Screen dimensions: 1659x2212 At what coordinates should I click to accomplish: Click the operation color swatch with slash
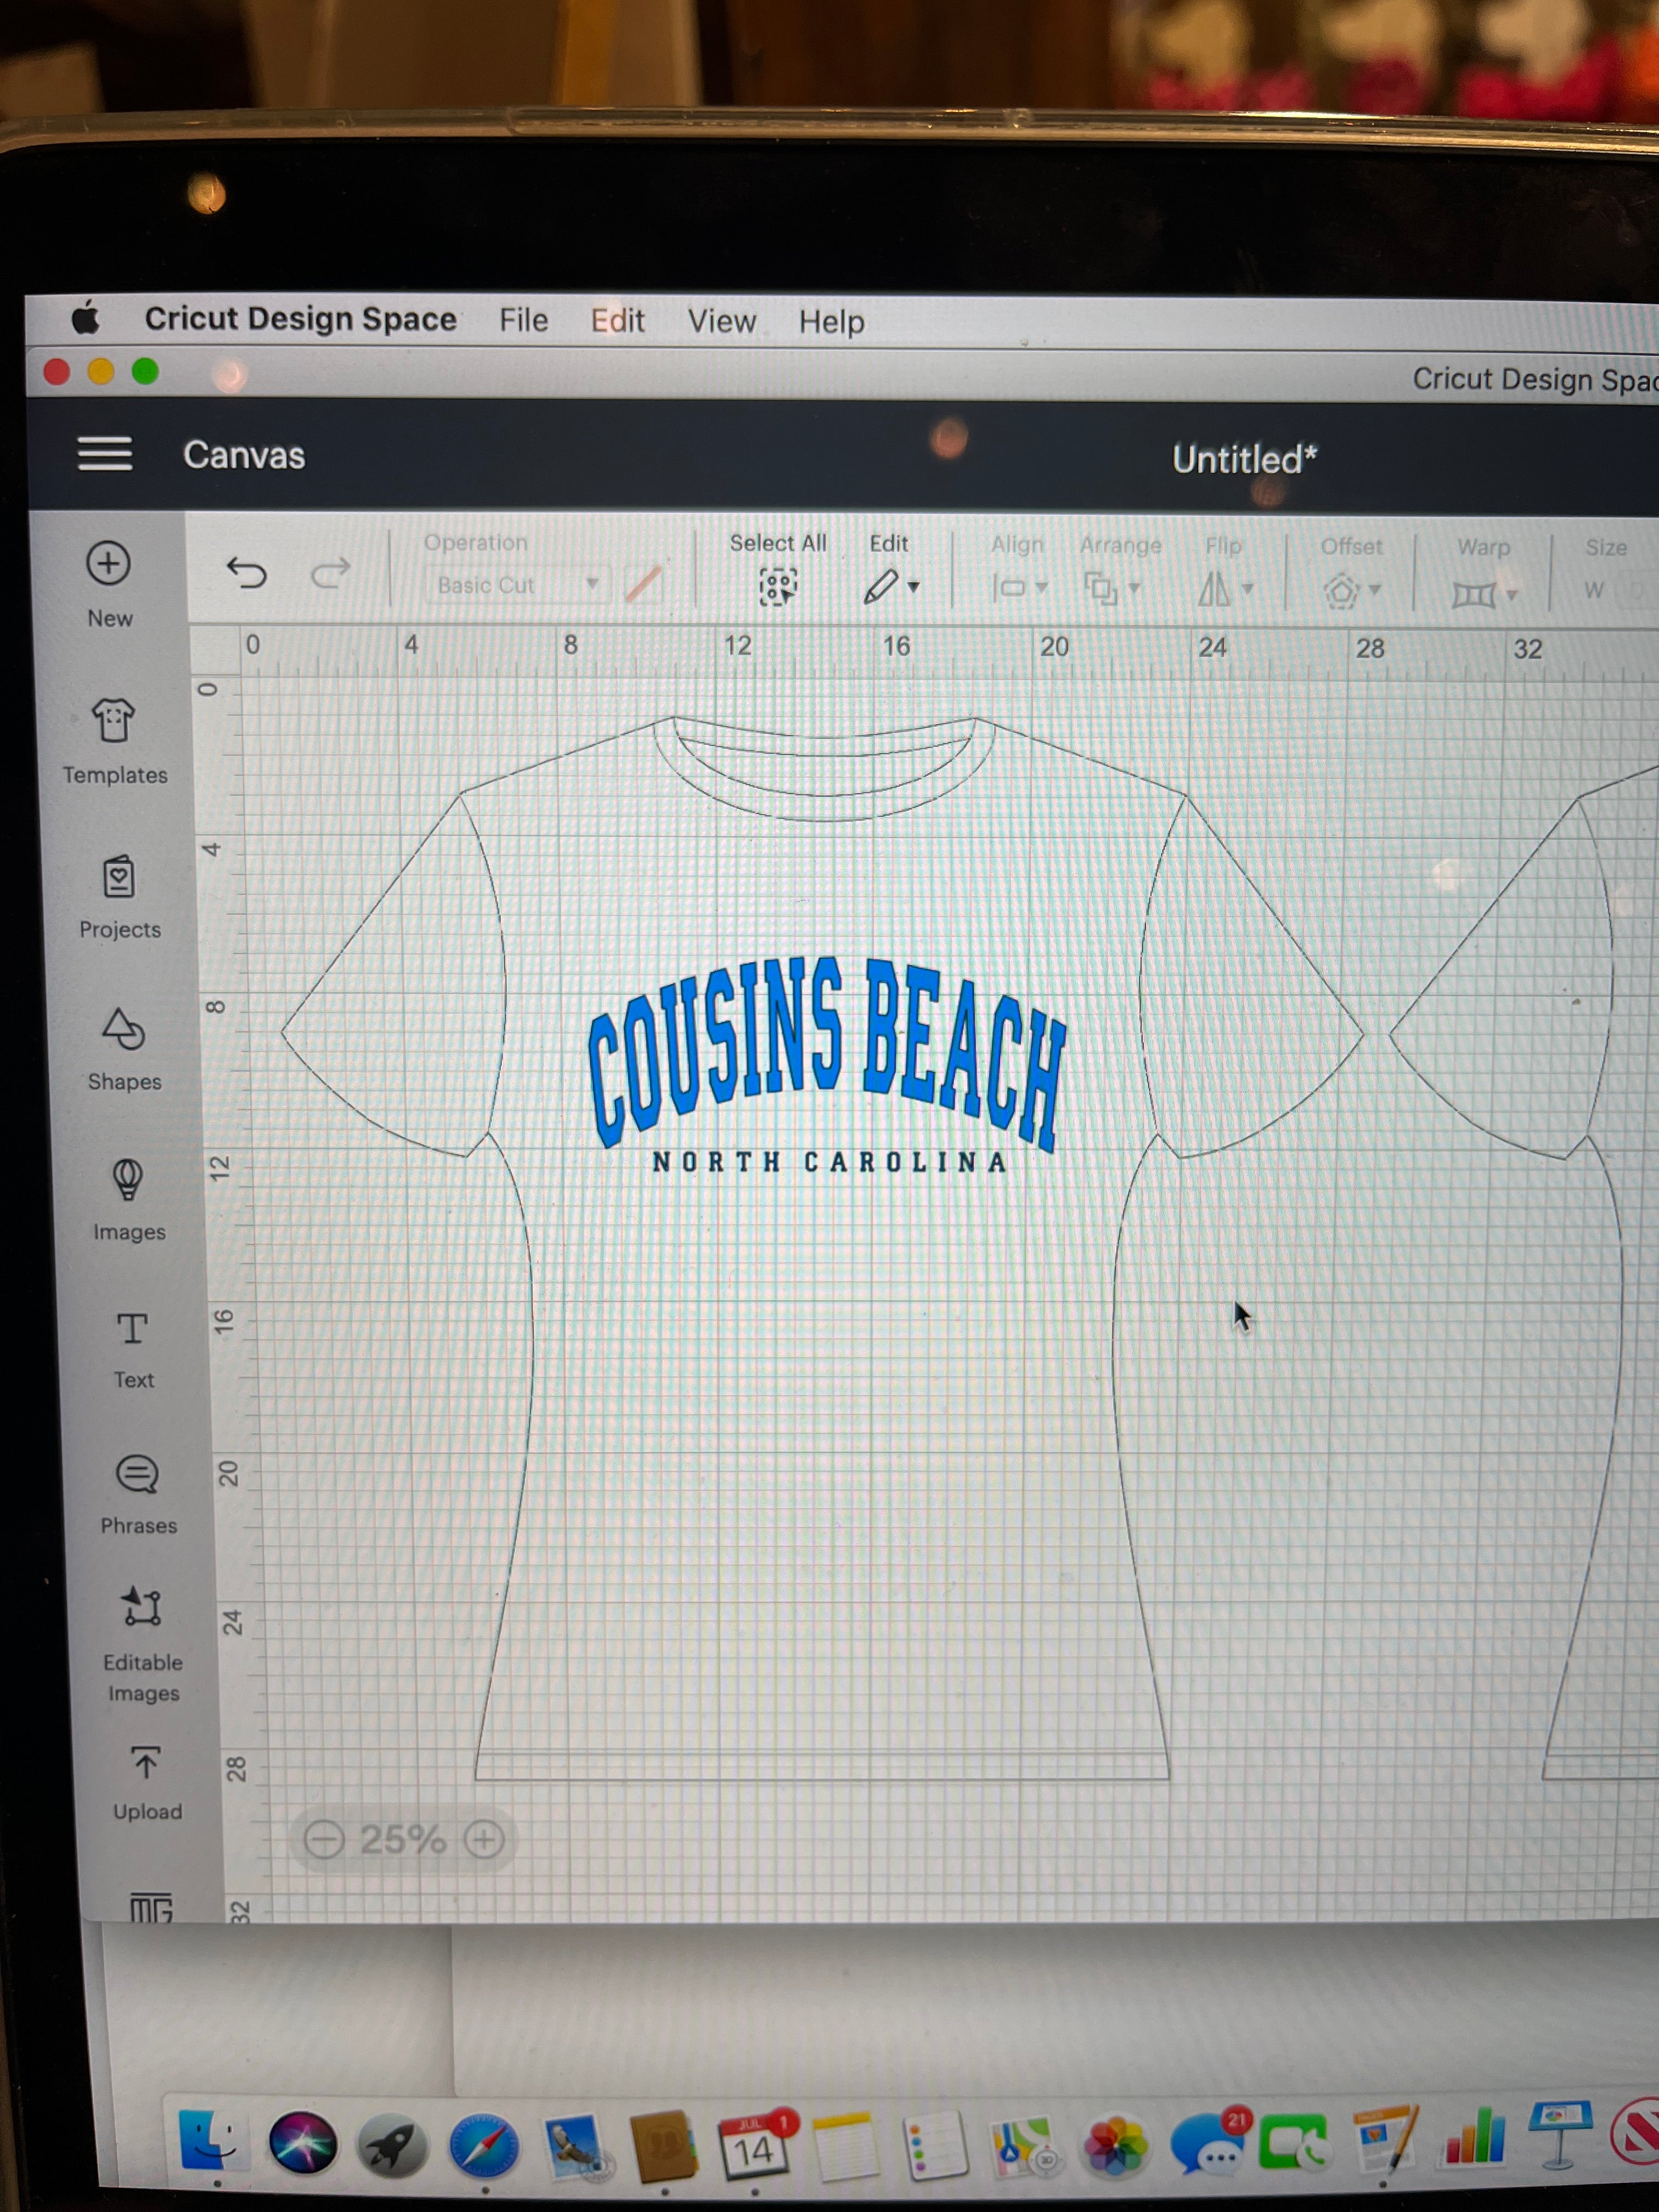pos(643,585)
